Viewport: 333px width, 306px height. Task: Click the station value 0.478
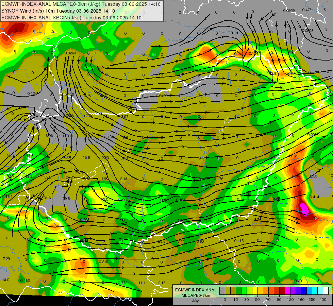pyautogui.click(x=307, y=10)
